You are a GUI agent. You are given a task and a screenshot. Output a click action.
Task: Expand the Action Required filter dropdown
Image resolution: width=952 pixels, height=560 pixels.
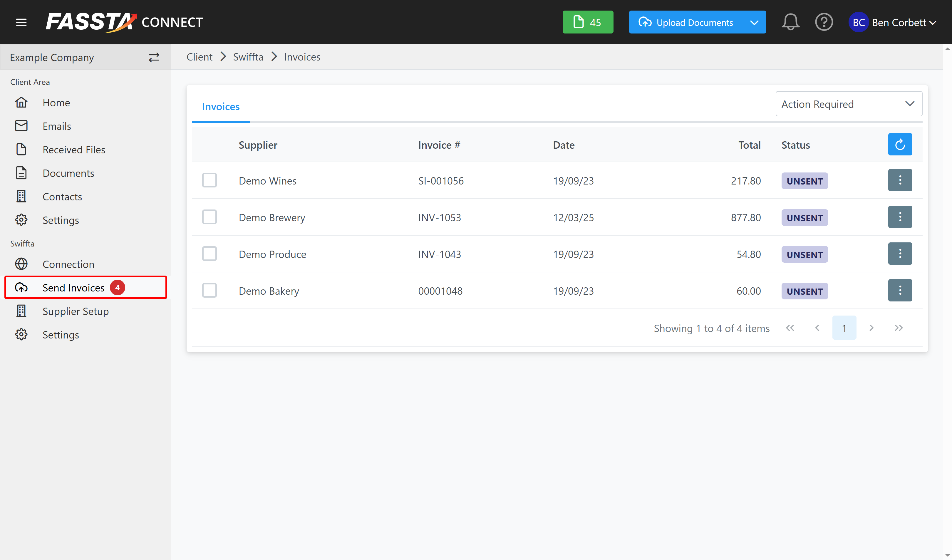(x=849, y=104)
